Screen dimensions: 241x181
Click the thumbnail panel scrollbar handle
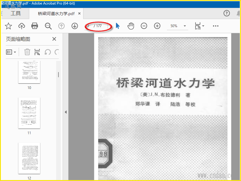(58, 75)
